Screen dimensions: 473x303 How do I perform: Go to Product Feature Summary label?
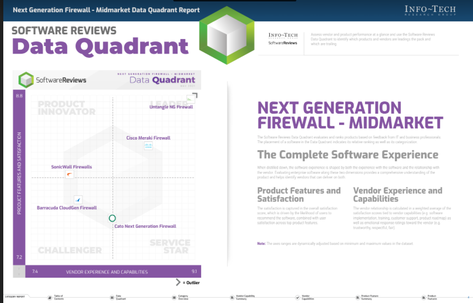pyautogui.click(x=370, y=297)
